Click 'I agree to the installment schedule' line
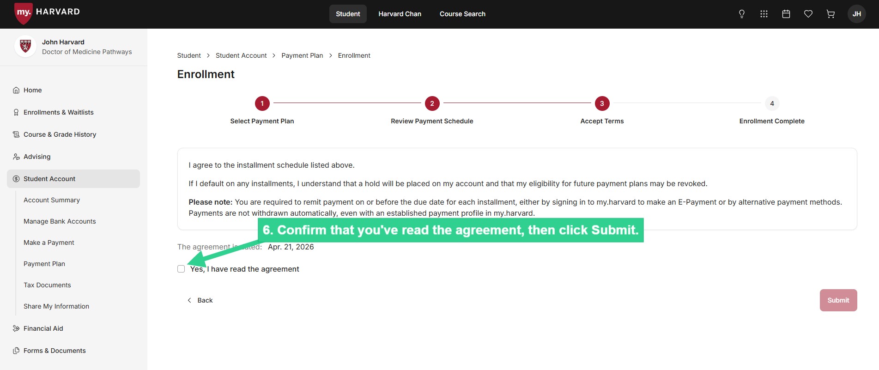Viewport: 879px width, 370px height. [272, 165]
